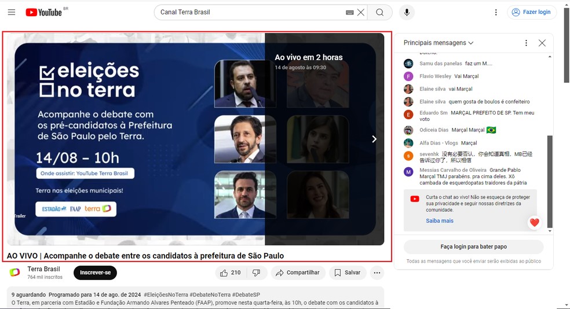Close the live chat panel
The width and height of the screenshot is (570, 309).
(542, 43)
